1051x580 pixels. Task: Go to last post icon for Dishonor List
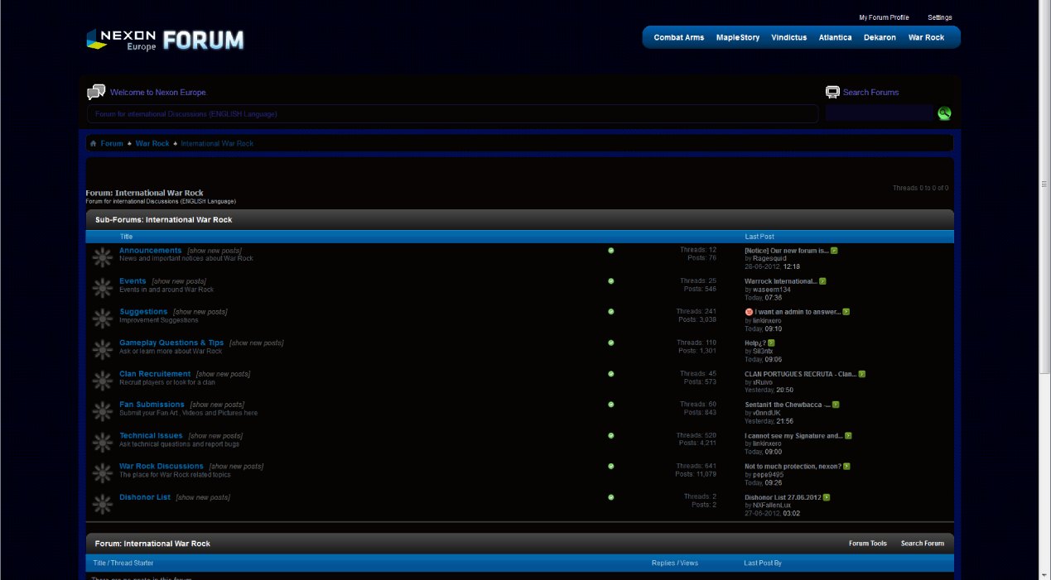(x=827, y=497)
